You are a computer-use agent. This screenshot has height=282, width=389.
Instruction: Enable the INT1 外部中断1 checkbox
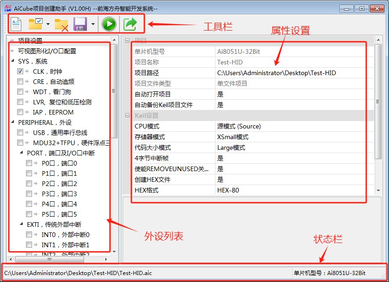(x=29, y=245)
